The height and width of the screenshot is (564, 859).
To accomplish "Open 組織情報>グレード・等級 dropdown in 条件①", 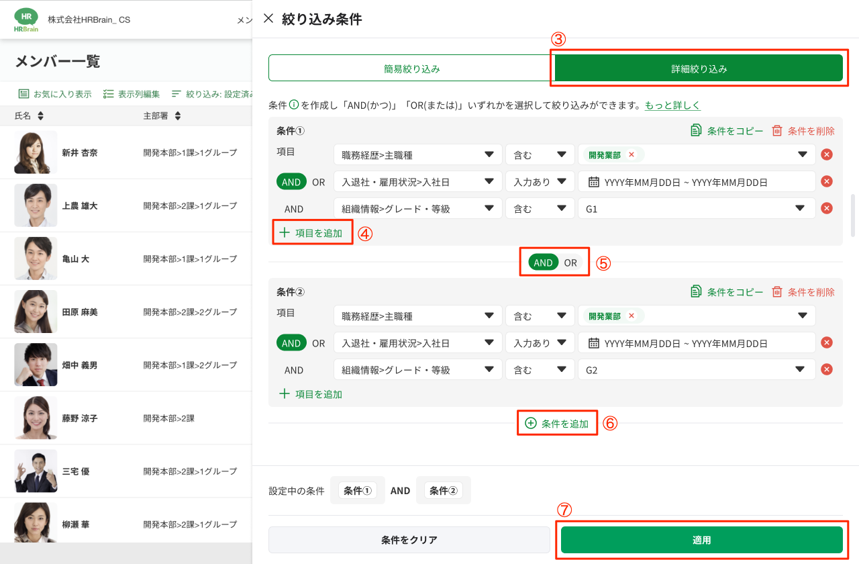I will click(418, 208).
